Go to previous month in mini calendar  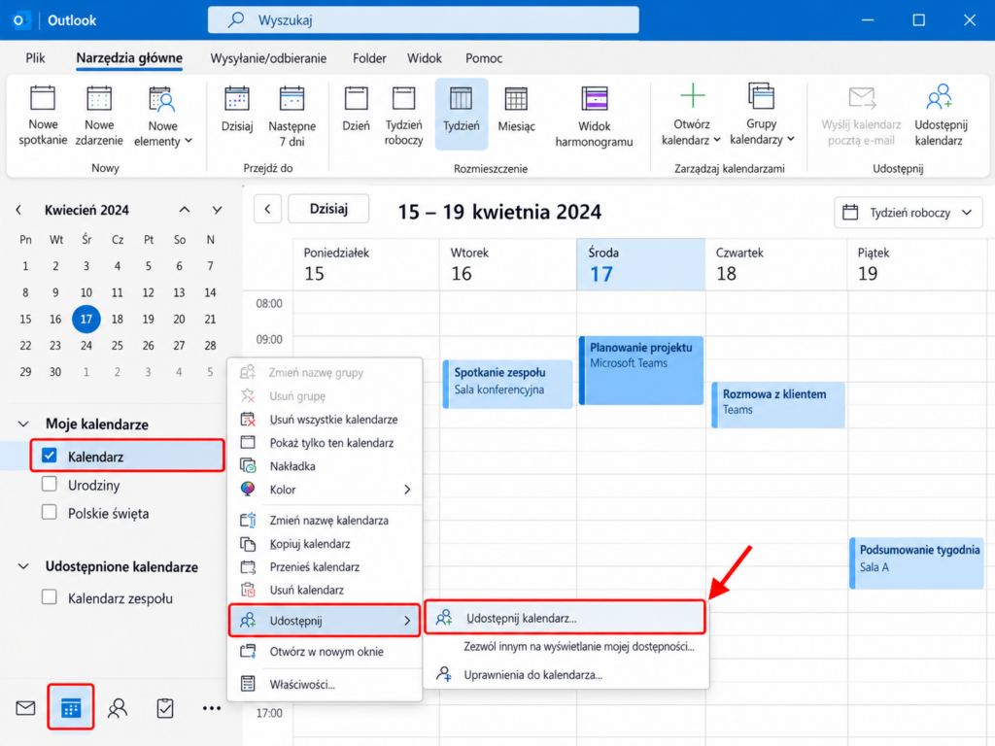pyautogui.click(x=18, y=210)
